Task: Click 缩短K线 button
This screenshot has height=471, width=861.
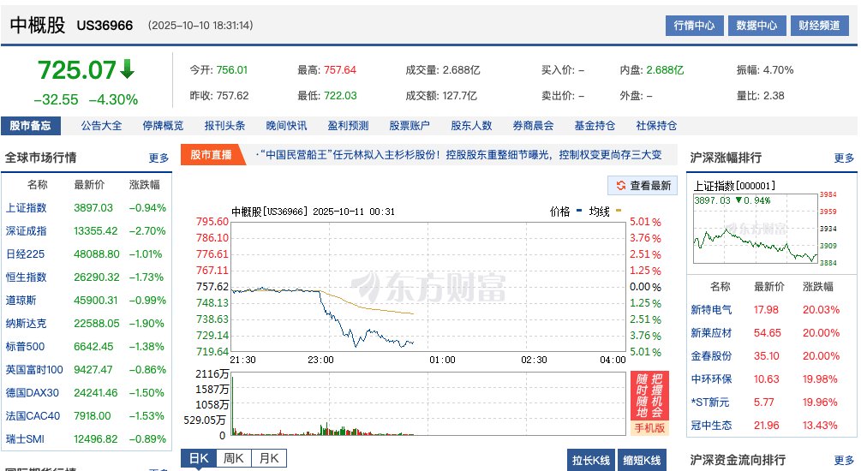Action: coord(642,460)
